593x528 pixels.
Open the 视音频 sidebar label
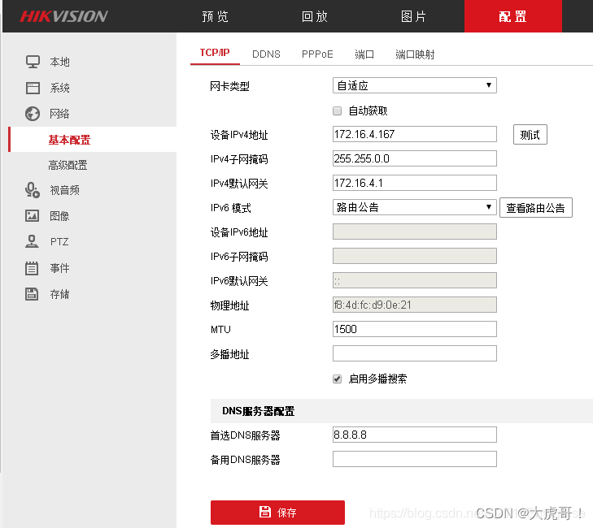coord(65,190)
